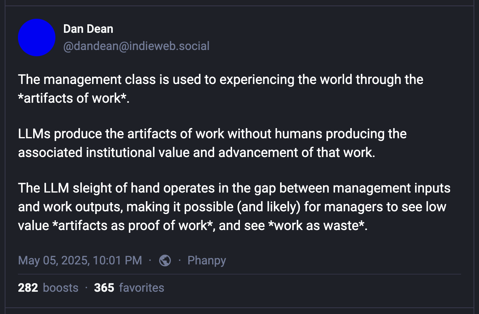
Task: Visit the @dandean@indieweb.social handle
Action: pyautogui.click(x=136, y=46)
